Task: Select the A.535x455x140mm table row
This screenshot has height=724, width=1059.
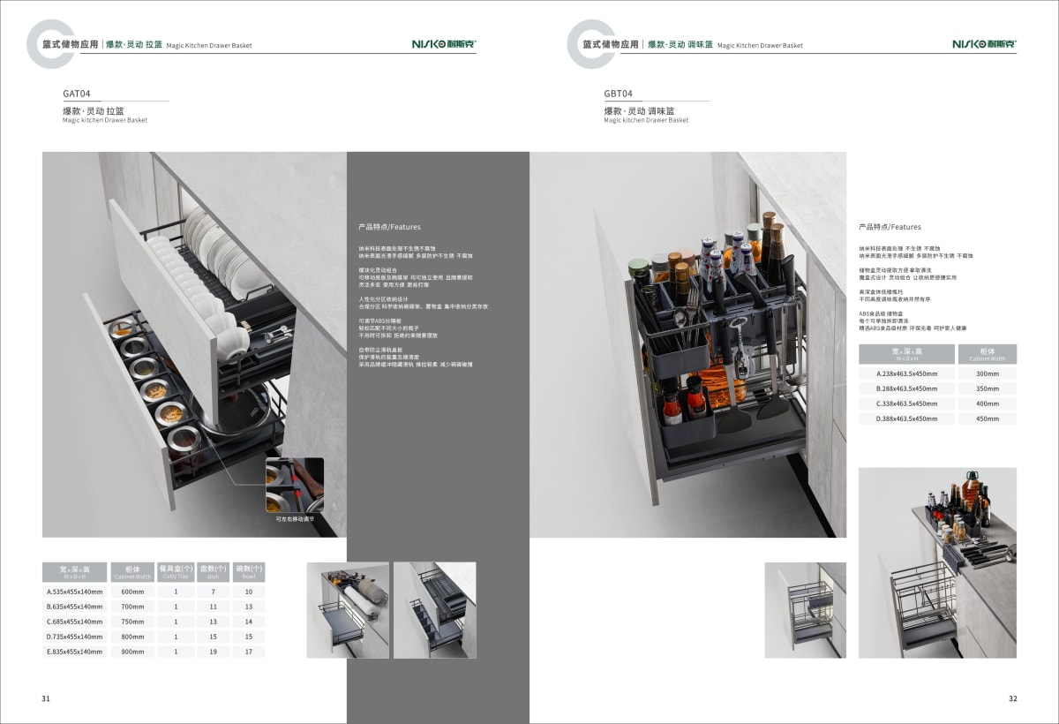Action: (75, 592)
